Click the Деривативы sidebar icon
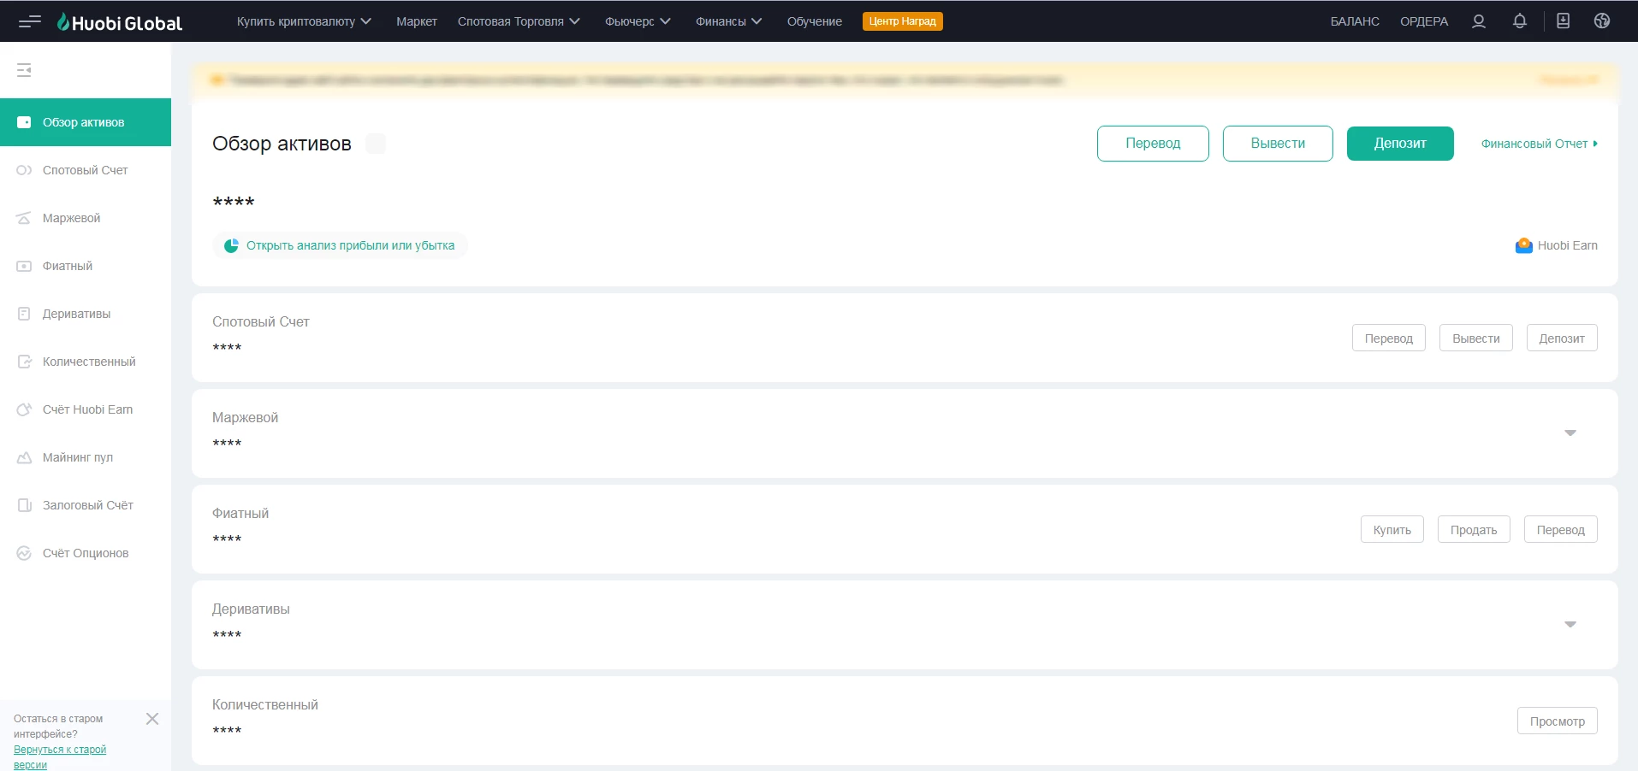This screenshot has height=771, width=1638. point(24,314)
